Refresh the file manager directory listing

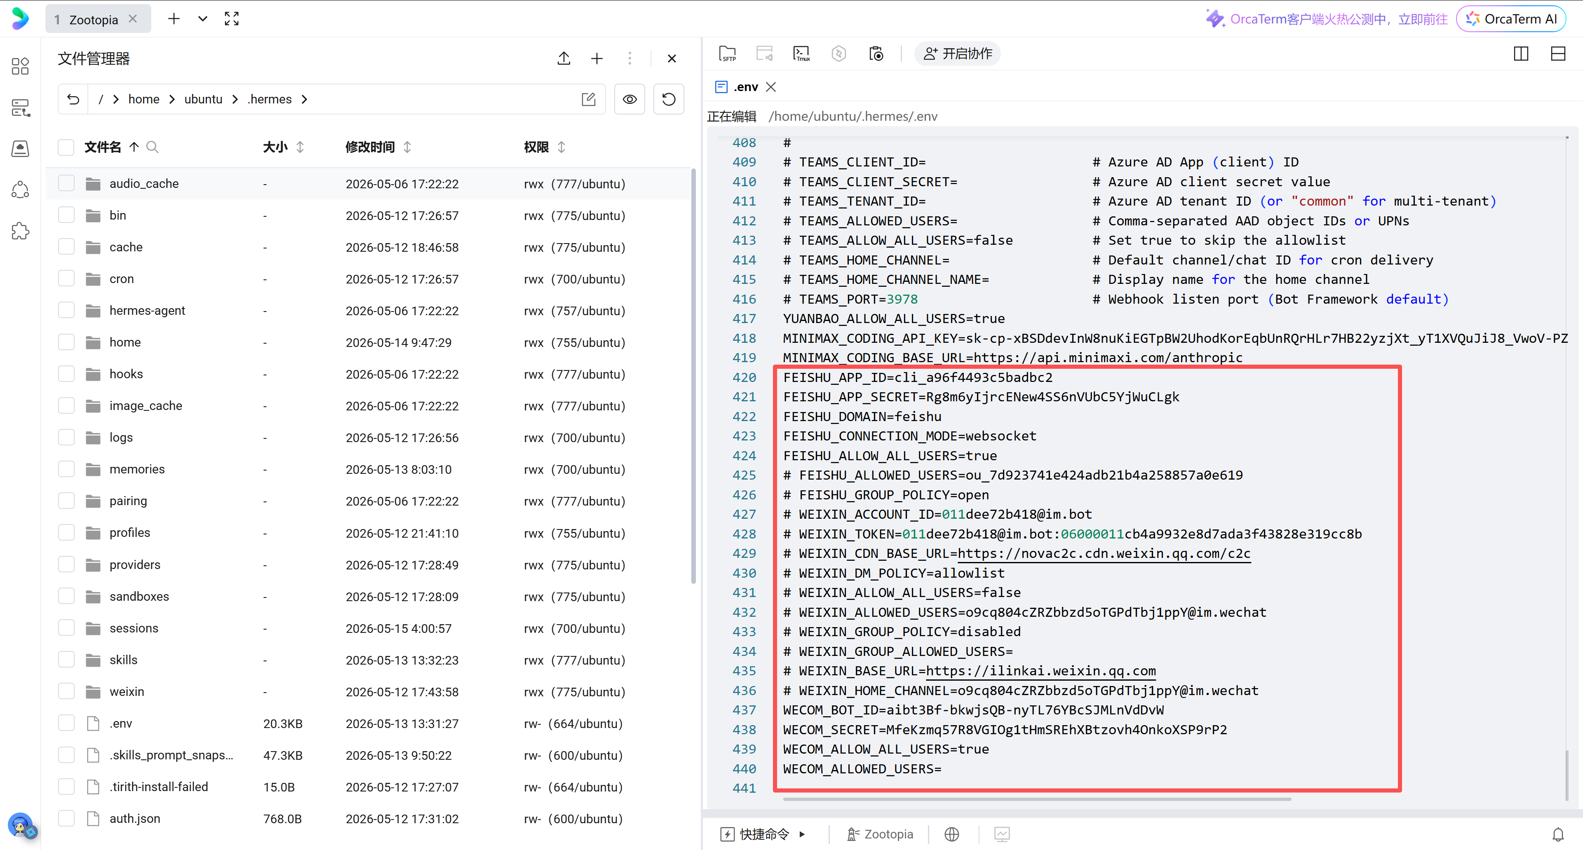[x=669, y=99]
